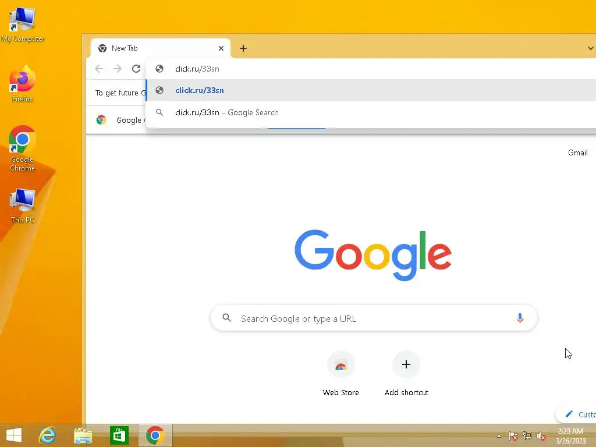Choose click.ru/33sn Google Search suggestion

coord(371,112)
